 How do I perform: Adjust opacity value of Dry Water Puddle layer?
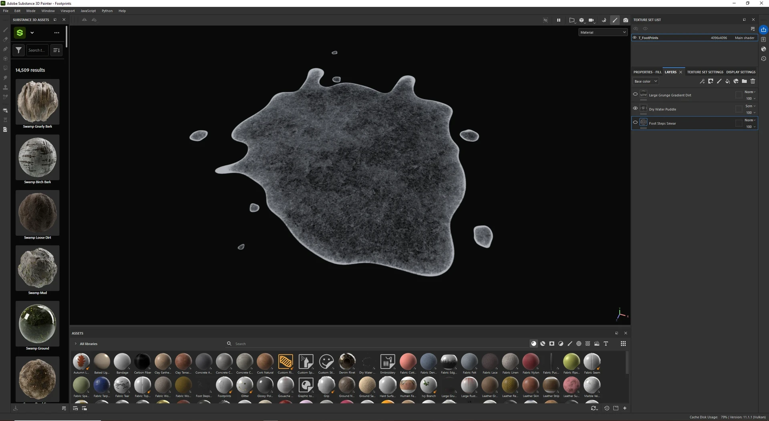coord(751,112)
